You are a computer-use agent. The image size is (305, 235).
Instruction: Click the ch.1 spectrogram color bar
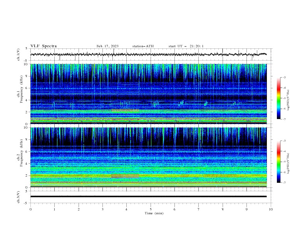pos(278,98)
